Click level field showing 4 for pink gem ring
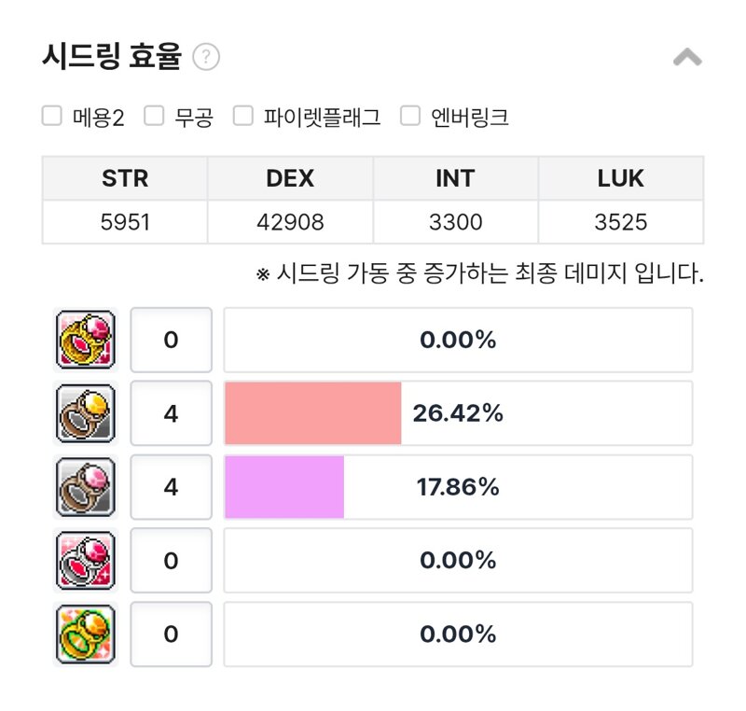The height and width of the screenshot is (711, 746). click(172, 487)
